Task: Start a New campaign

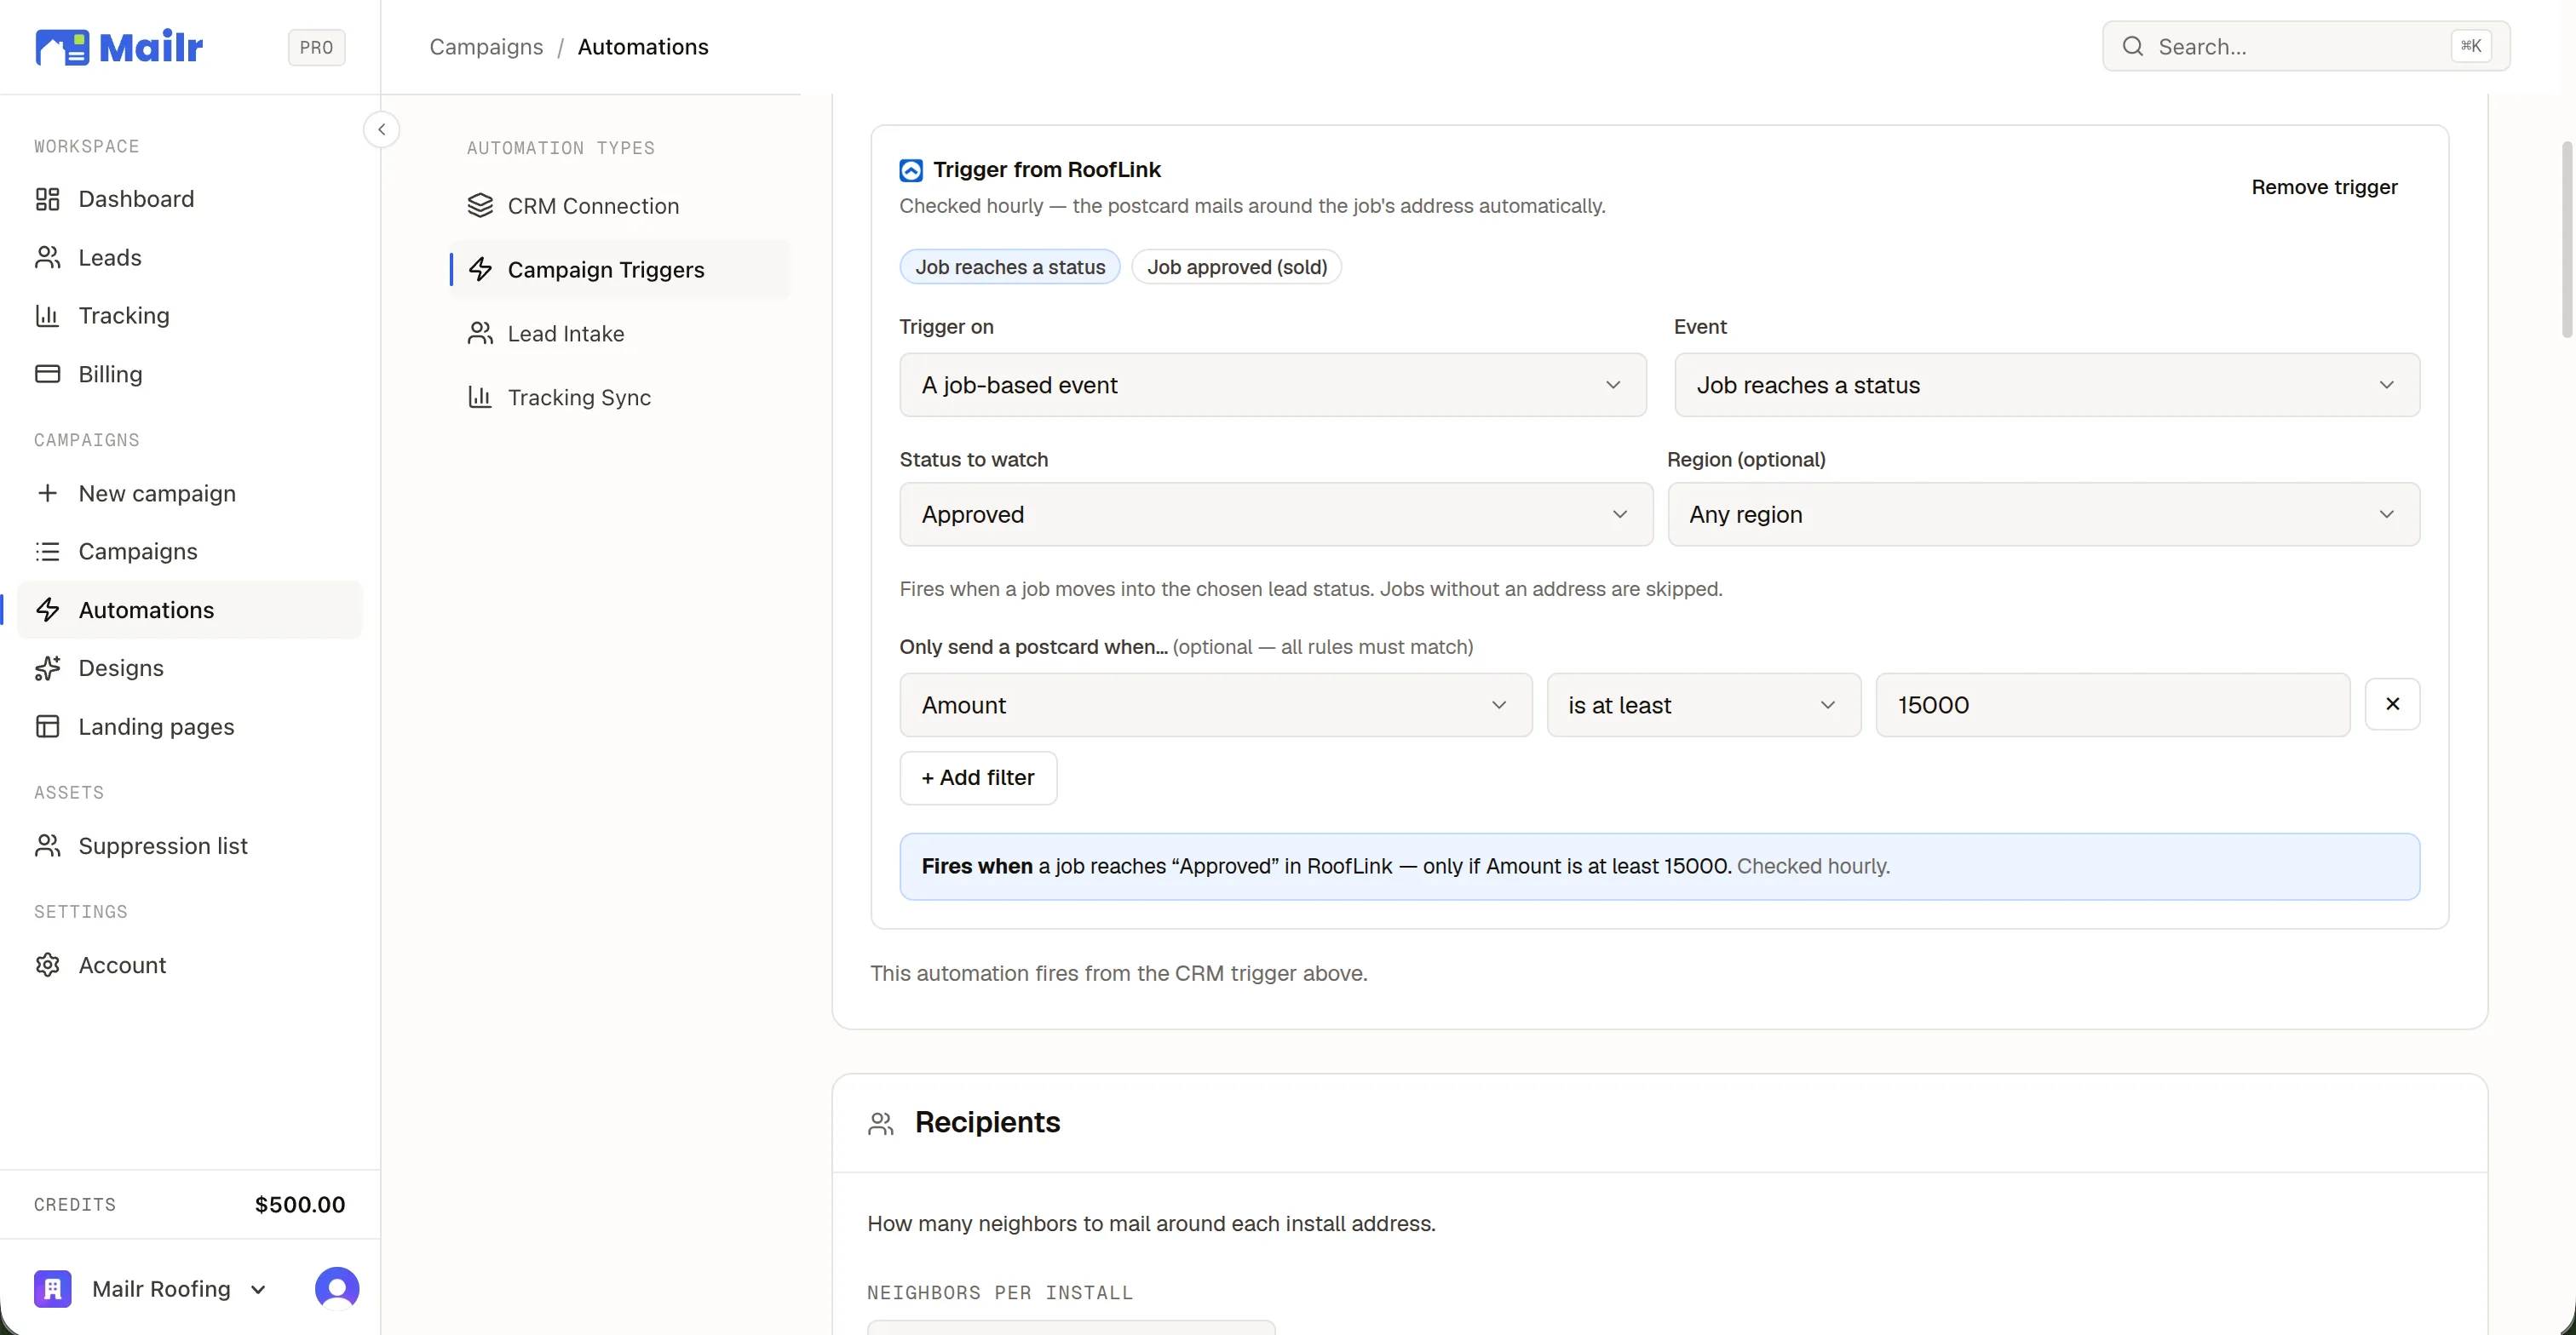Action: 190,494
